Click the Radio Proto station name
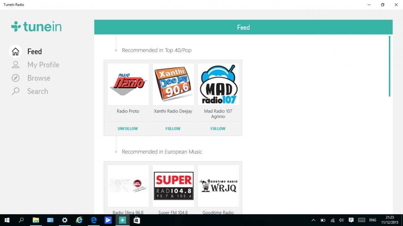This screenshot has height=226, width=403. (x=128, y=111)
